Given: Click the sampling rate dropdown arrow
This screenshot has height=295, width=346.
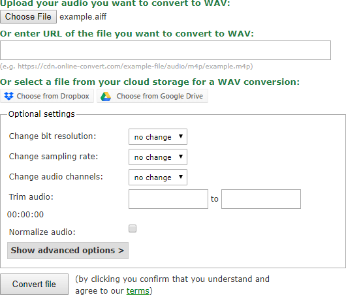Looking at the screenshot, I should pyautogui.click(x=181, y=157).
